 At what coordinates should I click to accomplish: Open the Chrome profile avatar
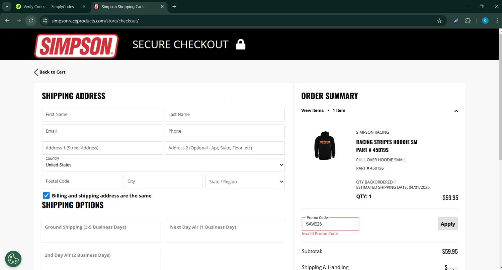click(x=485, y=21)
